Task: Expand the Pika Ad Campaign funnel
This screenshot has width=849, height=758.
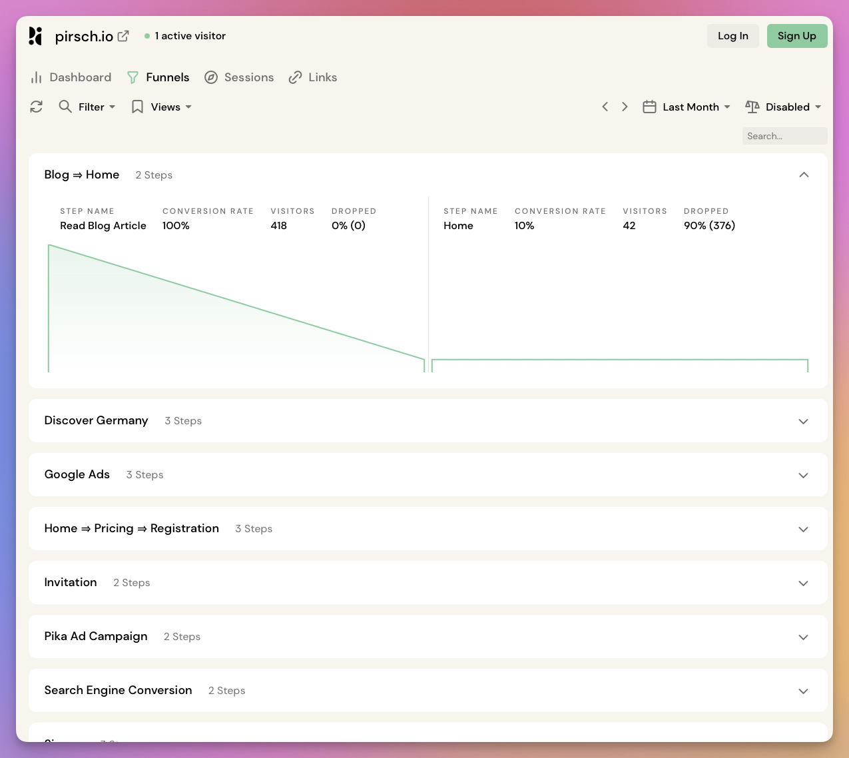Action: coord(803,637)
